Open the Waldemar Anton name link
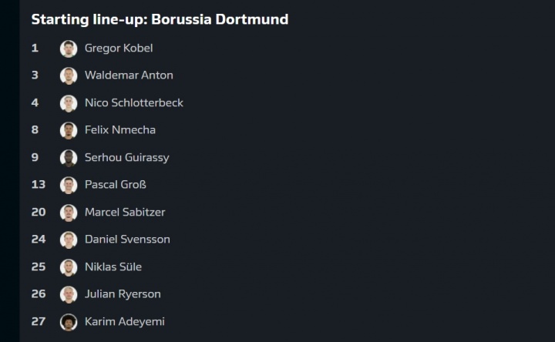The height and width of the screenshot is (342, 555). (129, 75)
